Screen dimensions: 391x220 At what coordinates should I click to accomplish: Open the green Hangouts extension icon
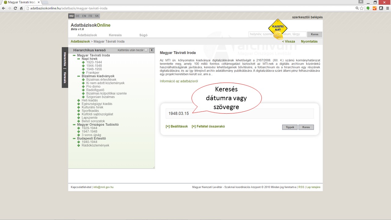[368, 8]
